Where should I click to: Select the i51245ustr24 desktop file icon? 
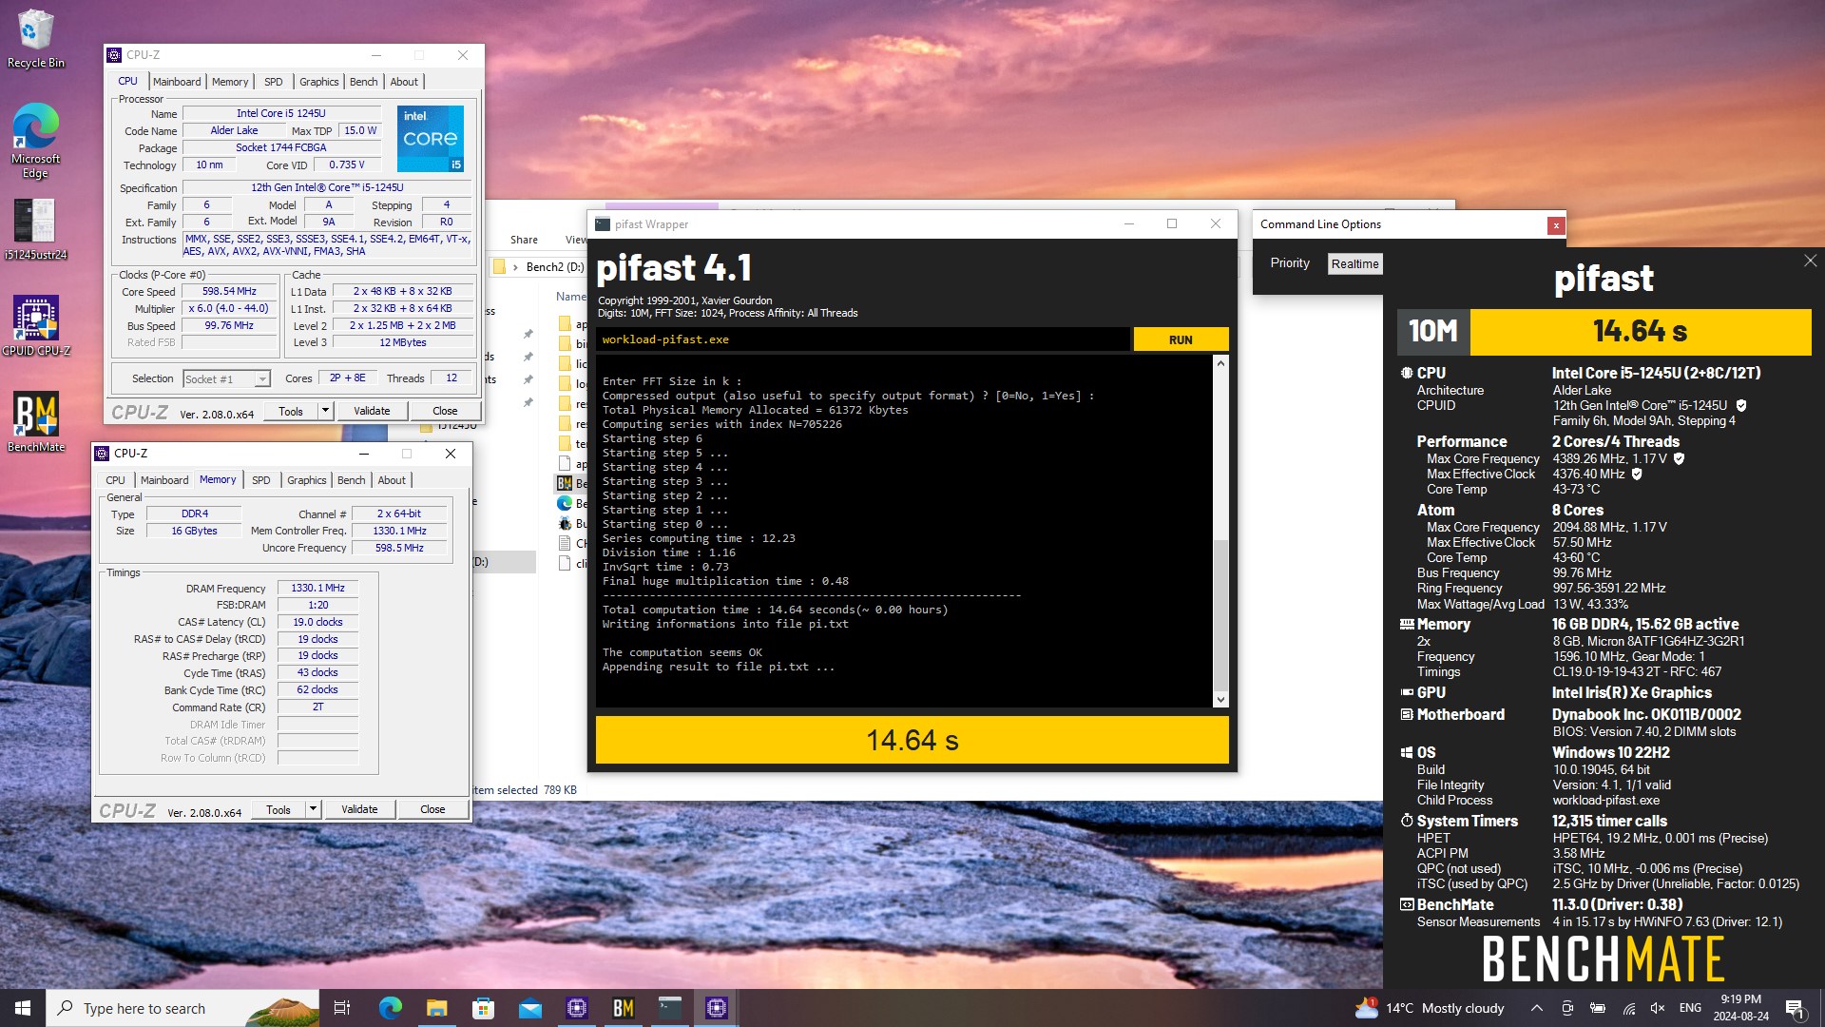click(35, 228)
